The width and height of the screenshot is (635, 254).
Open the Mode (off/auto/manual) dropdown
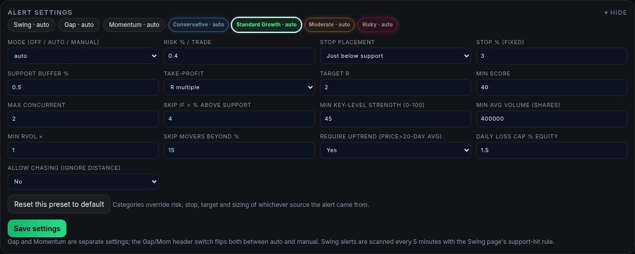coord(83,56)
